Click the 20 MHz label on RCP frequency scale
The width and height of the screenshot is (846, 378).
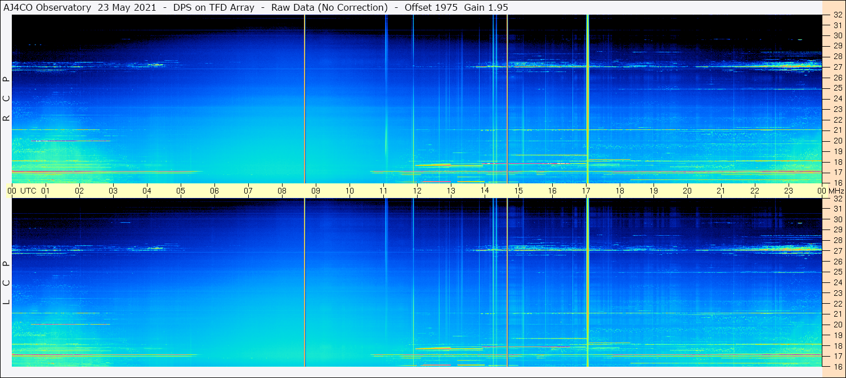tap(838, 141)
